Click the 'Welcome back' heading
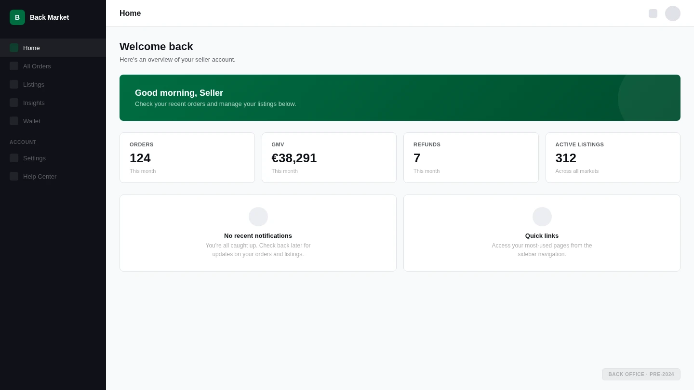694x390 pixels. [x=156, y=47]
